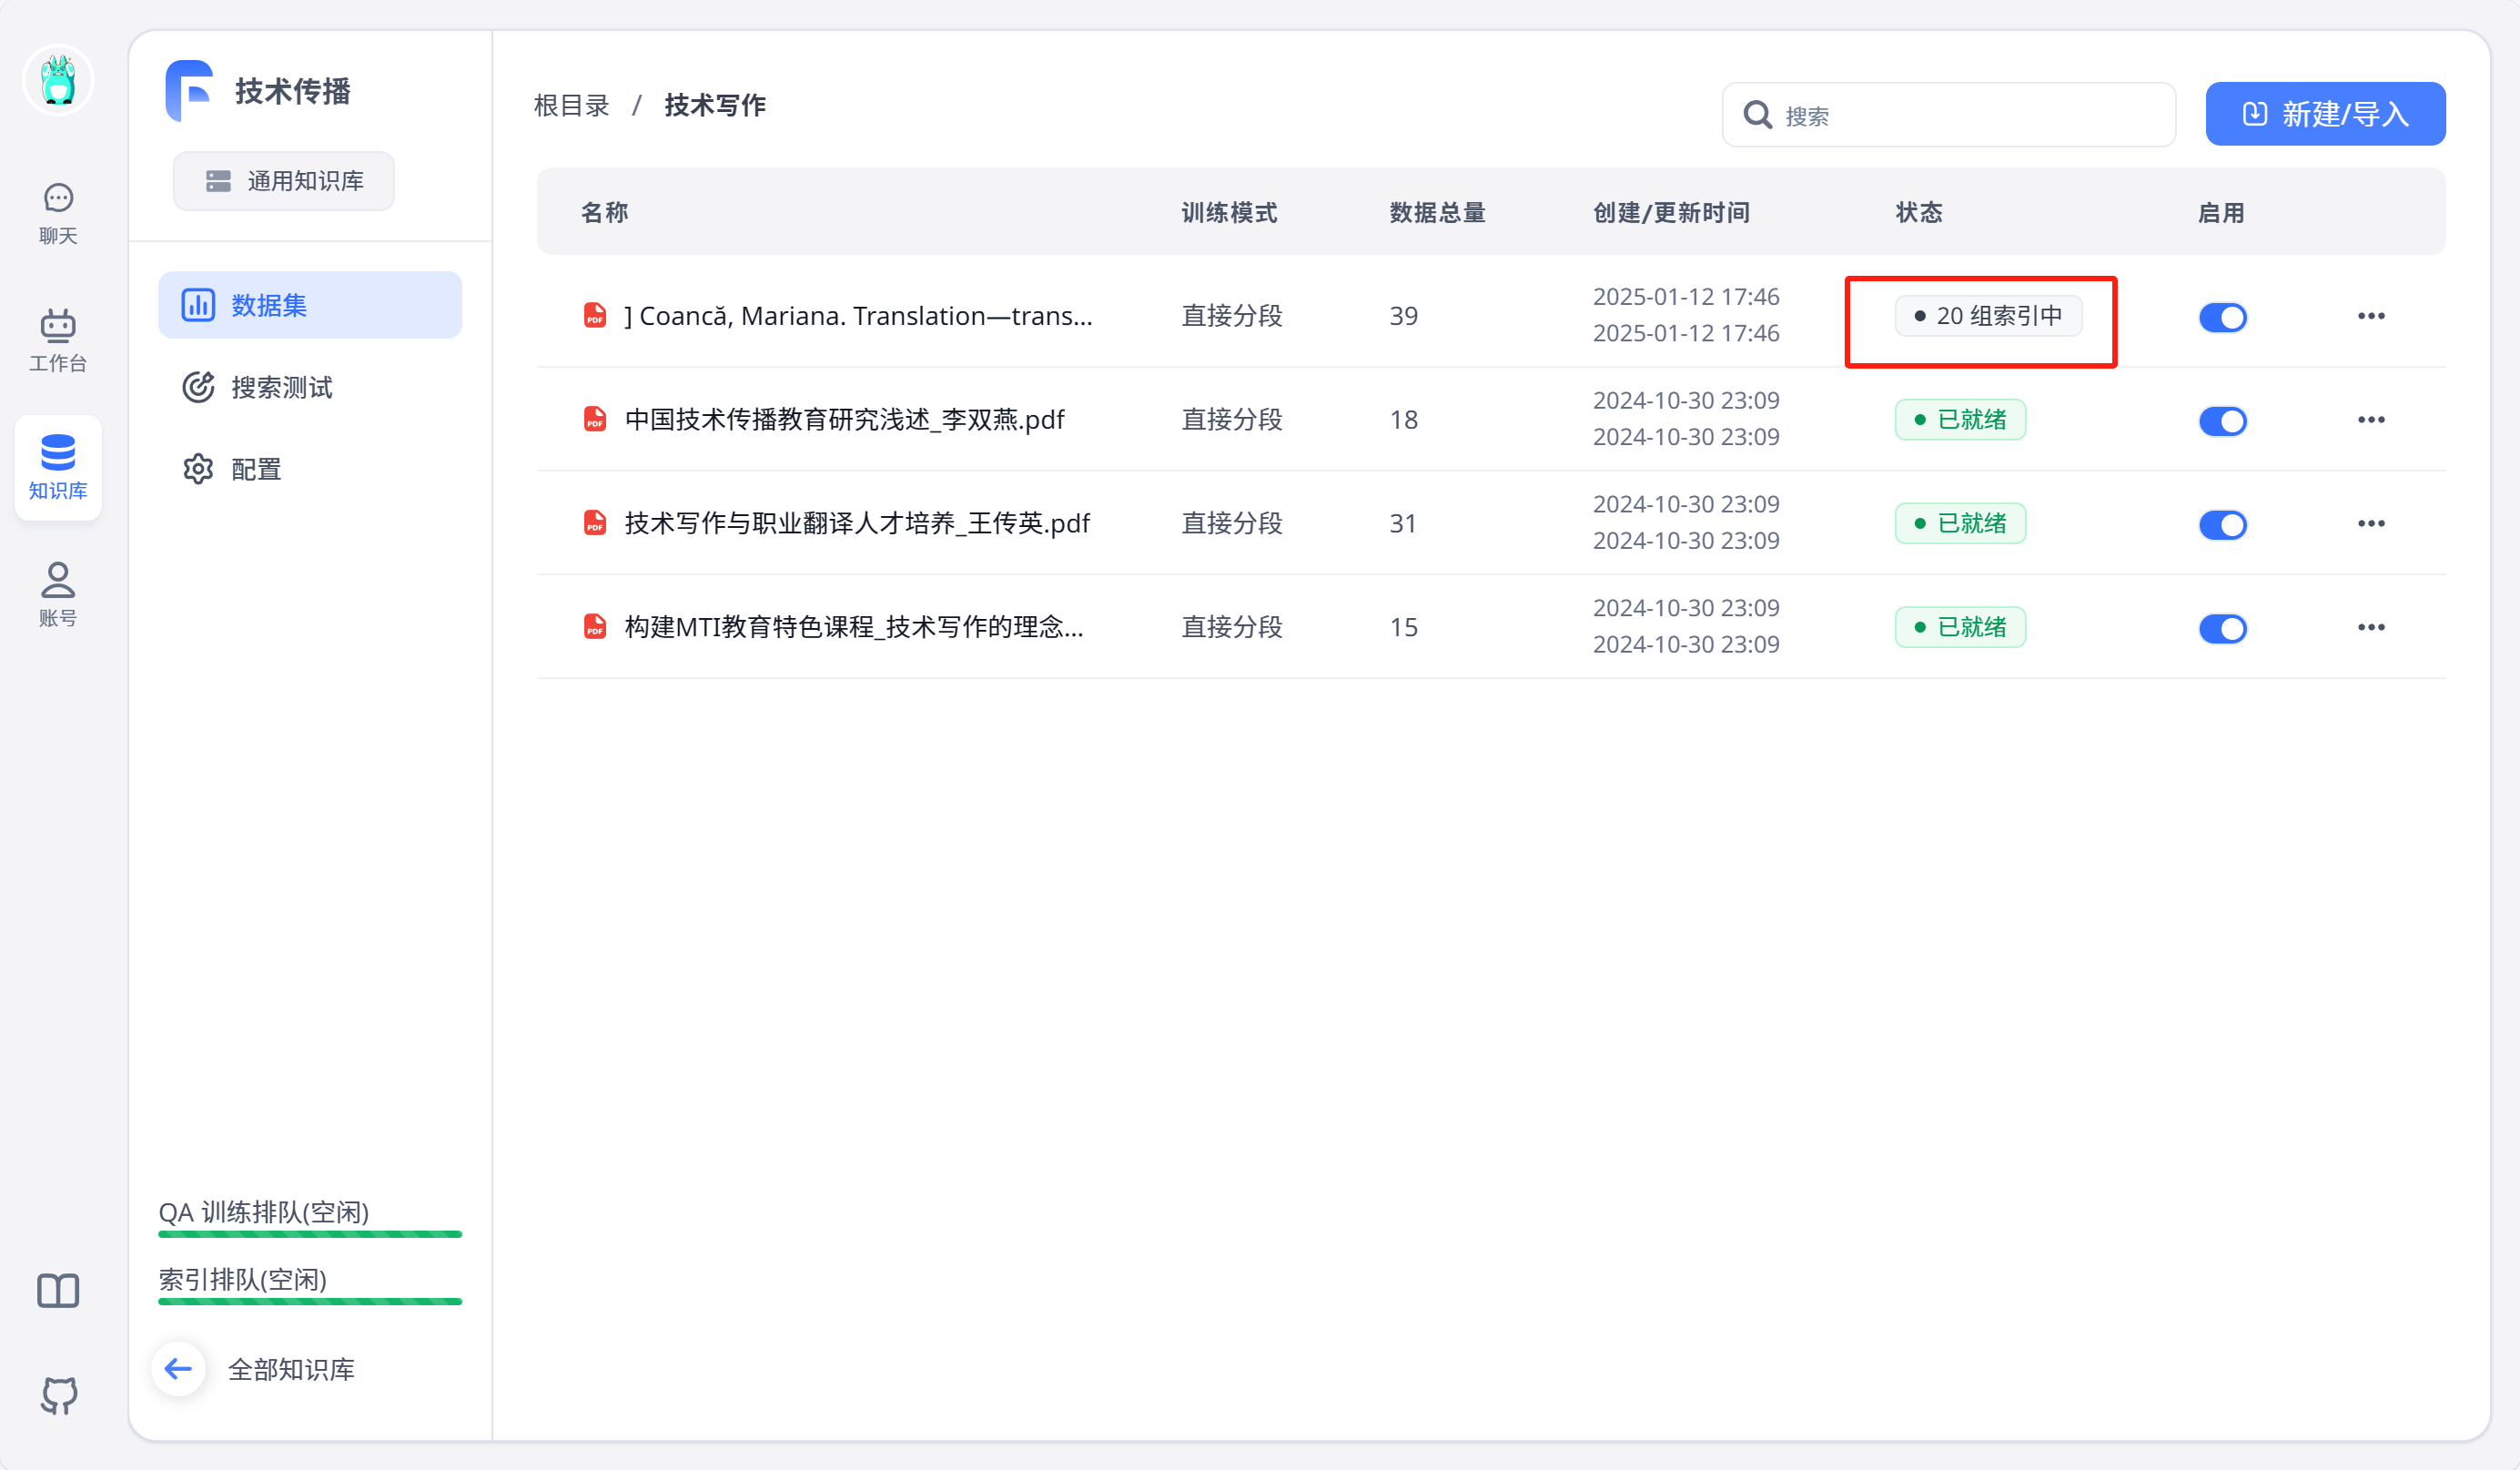
Task: Click the documentation book icon
Action: point(58,1290)
